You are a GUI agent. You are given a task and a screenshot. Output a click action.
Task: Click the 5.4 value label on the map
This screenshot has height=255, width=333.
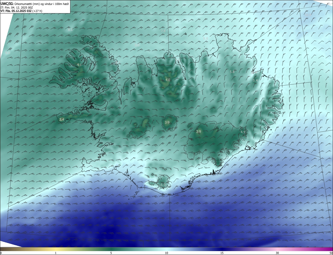pos(255,81)
